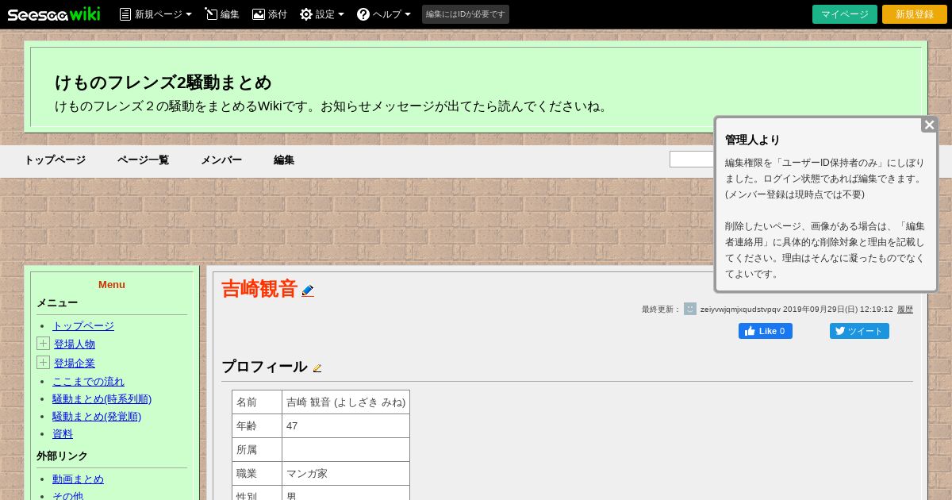Open 騒動まとめ(発覚順) sidebar link
952x500 pixels.
(97, 416)
